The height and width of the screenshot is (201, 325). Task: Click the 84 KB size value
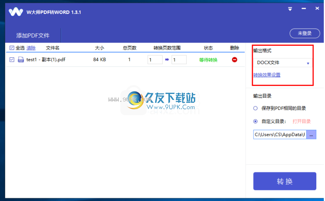[99, 60]
